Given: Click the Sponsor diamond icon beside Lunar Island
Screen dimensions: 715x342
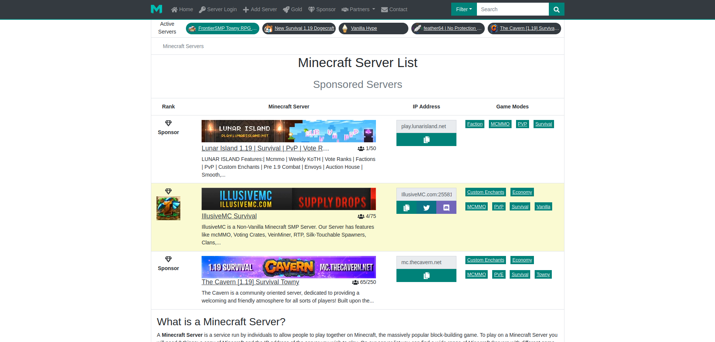Looking at the screenshot, I should [x=168, y=123].
